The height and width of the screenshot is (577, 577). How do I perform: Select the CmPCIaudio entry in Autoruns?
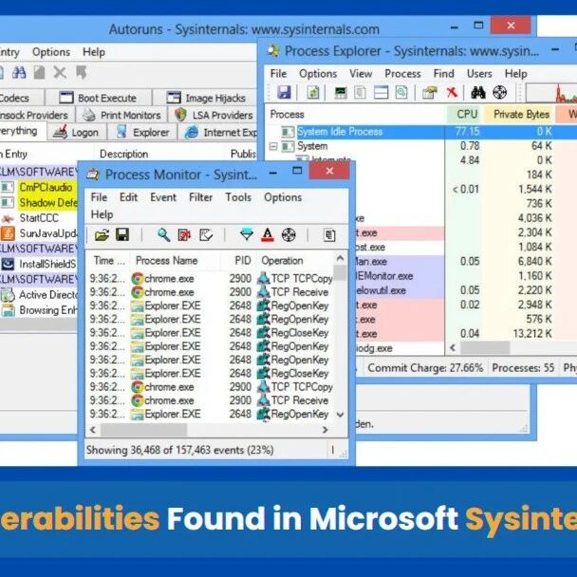click(x=46, y=187)
